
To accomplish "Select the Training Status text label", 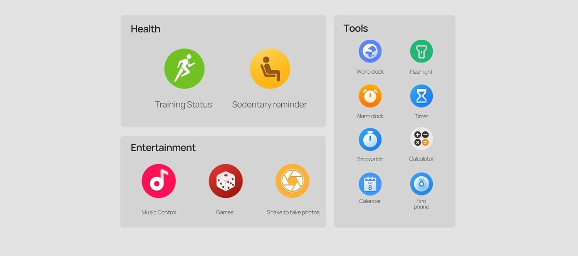I will pos(183,104).
